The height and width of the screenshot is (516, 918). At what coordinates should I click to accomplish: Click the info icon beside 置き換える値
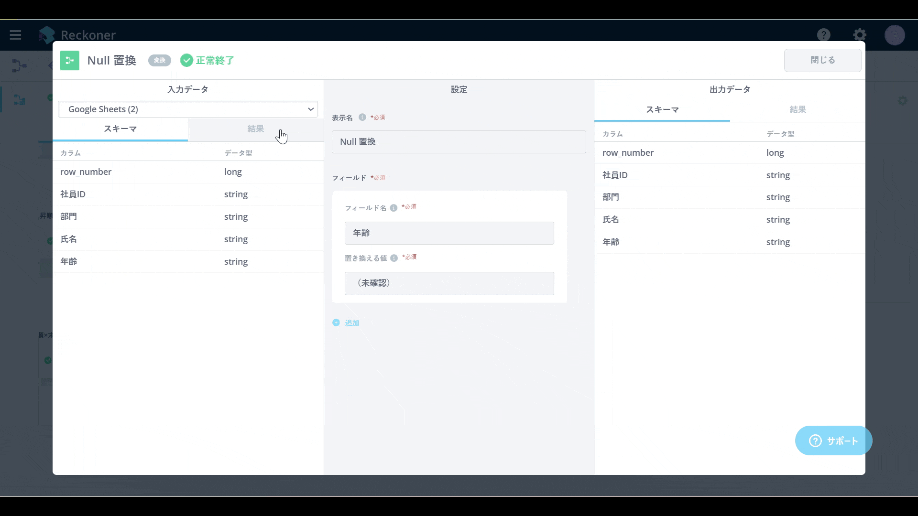[x=394, y=258]
